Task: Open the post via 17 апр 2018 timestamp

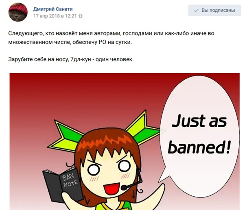Action: [55, 16]
